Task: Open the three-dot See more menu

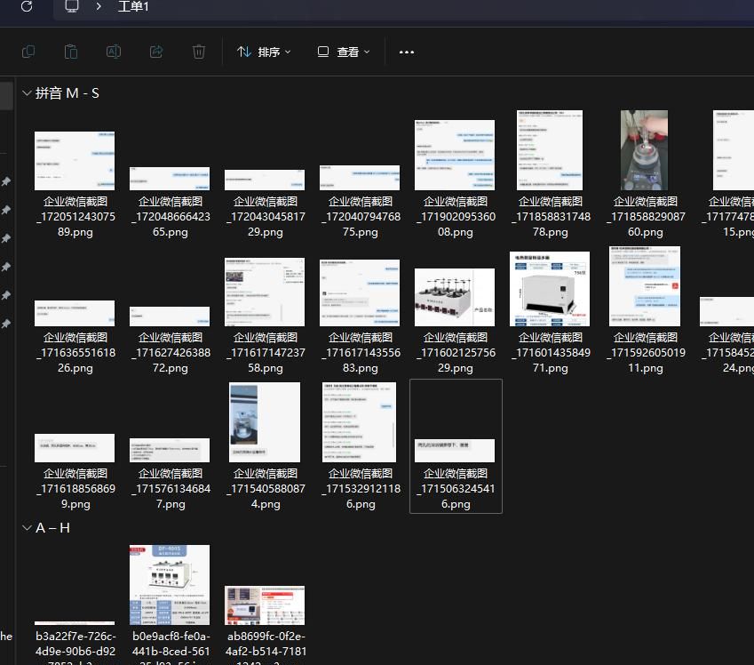Action: [407, 52]
